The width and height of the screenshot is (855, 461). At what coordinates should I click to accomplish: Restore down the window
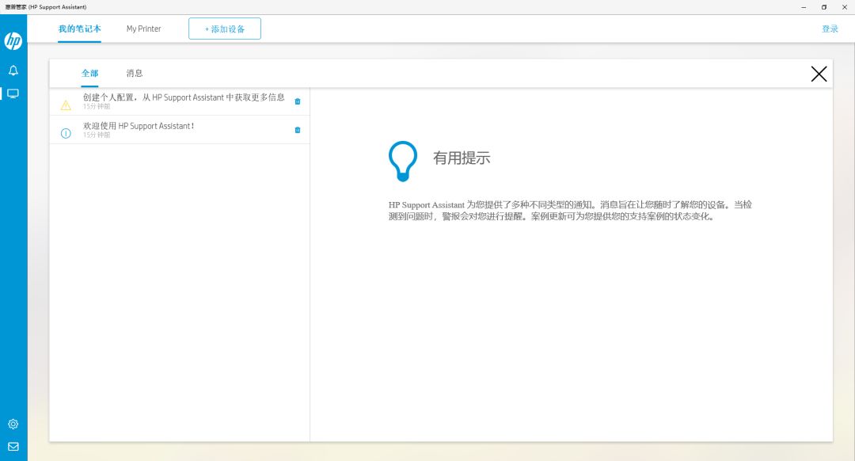824,7
